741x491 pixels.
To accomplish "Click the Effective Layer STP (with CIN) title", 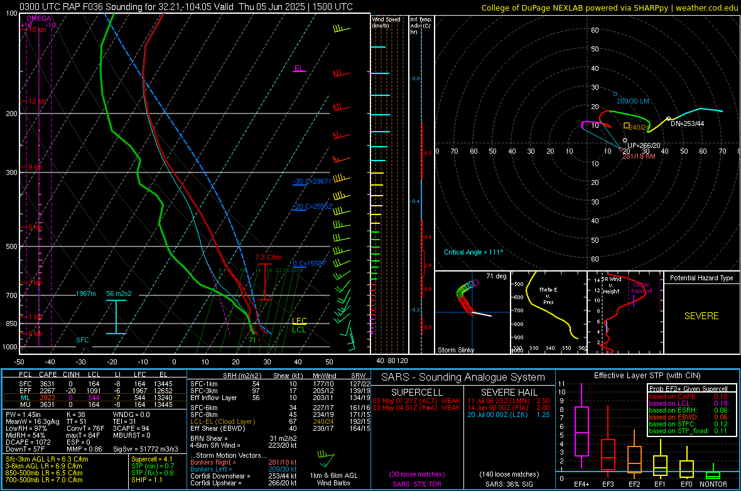I will coord(647,376).
